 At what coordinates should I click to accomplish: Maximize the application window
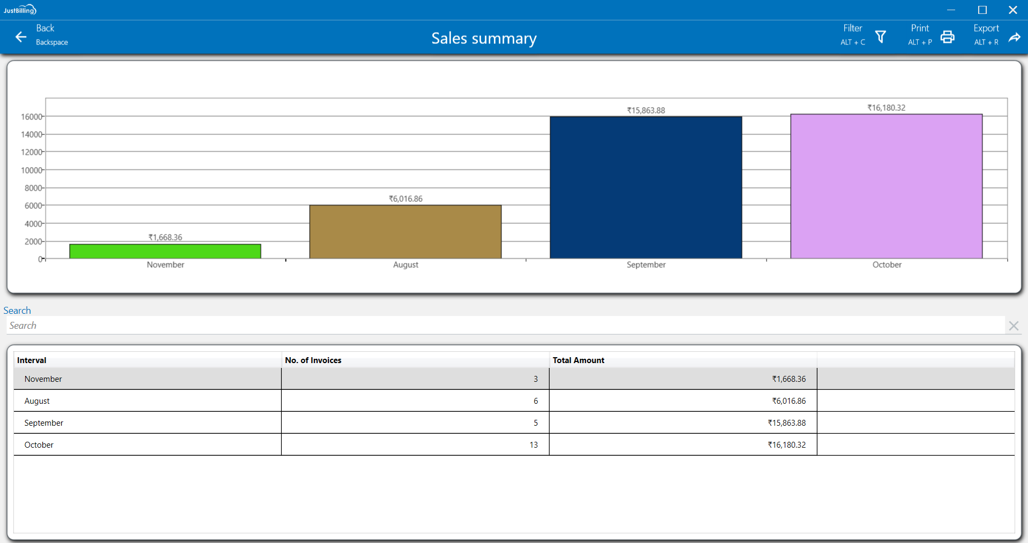click(x=982, y=10)
